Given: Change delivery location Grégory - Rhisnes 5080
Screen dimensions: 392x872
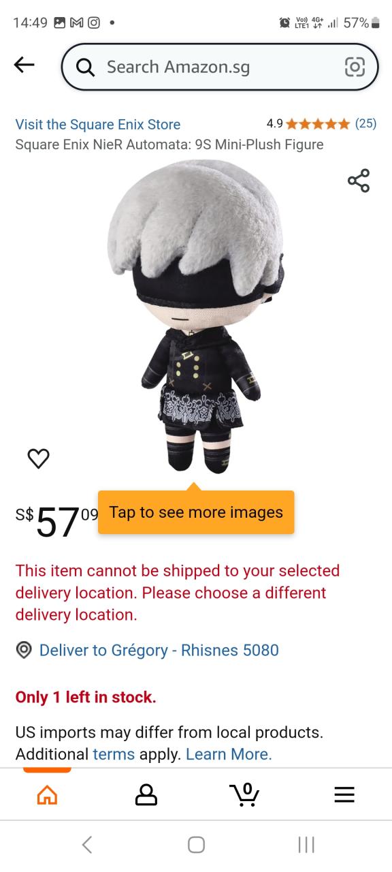Looking at the screenshot, I should click(x=159, y=650).
